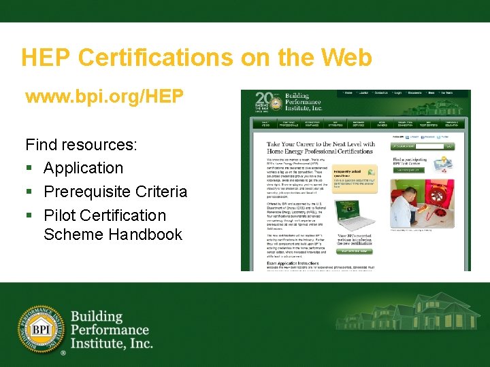Open Our Team link in webpage top bar
This screenshot has height=367, width=490.
[446, 92]
